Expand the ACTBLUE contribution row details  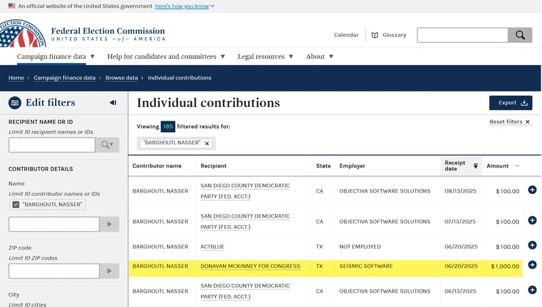[x=533, y=245]
